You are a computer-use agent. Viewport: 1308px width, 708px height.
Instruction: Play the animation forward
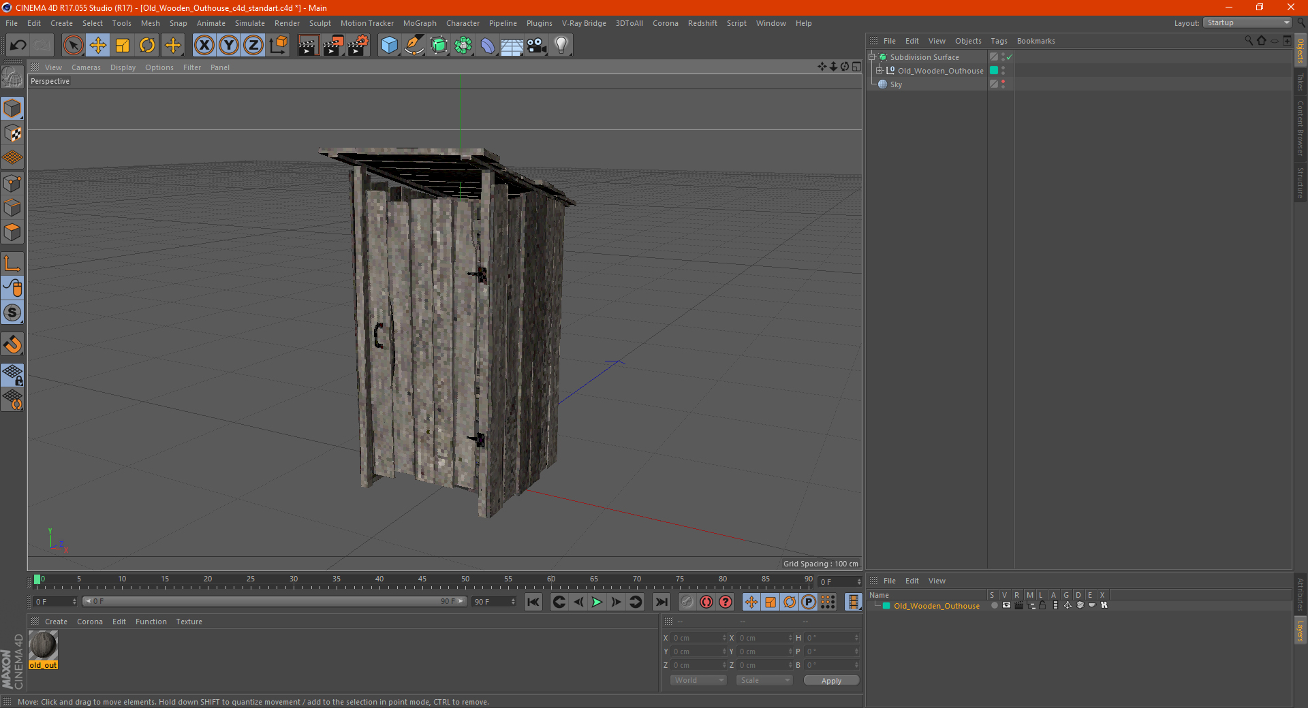tap(597, 602)
